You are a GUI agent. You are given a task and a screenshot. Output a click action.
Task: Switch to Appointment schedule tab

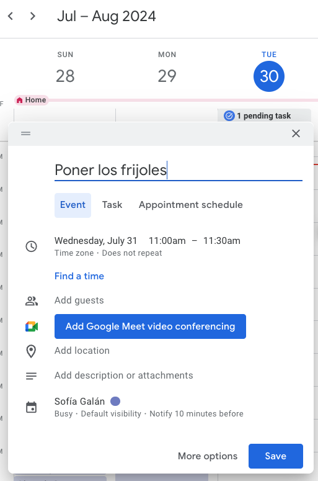point(190,205)
